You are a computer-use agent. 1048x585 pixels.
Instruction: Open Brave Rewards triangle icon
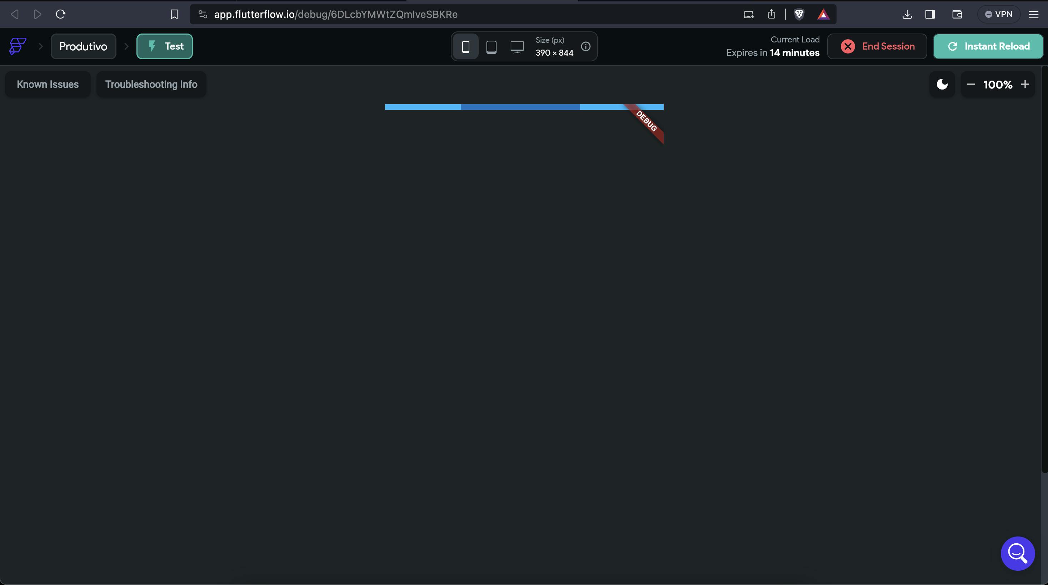pos(823,14)
